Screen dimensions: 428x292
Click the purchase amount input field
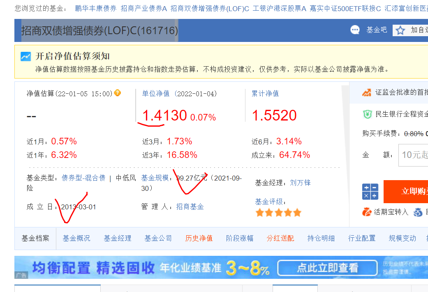coord(413,155)
